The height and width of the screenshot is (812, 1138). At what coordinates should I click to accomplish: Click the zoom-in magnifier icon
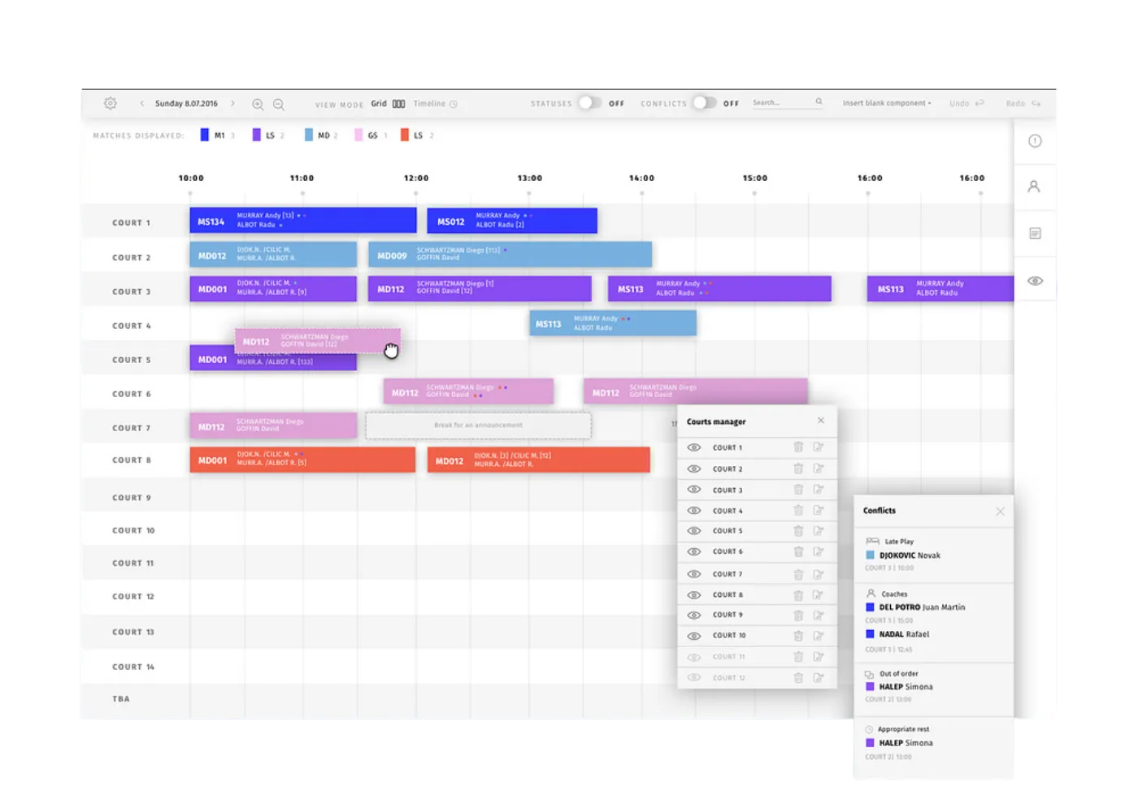coord(258,104)
